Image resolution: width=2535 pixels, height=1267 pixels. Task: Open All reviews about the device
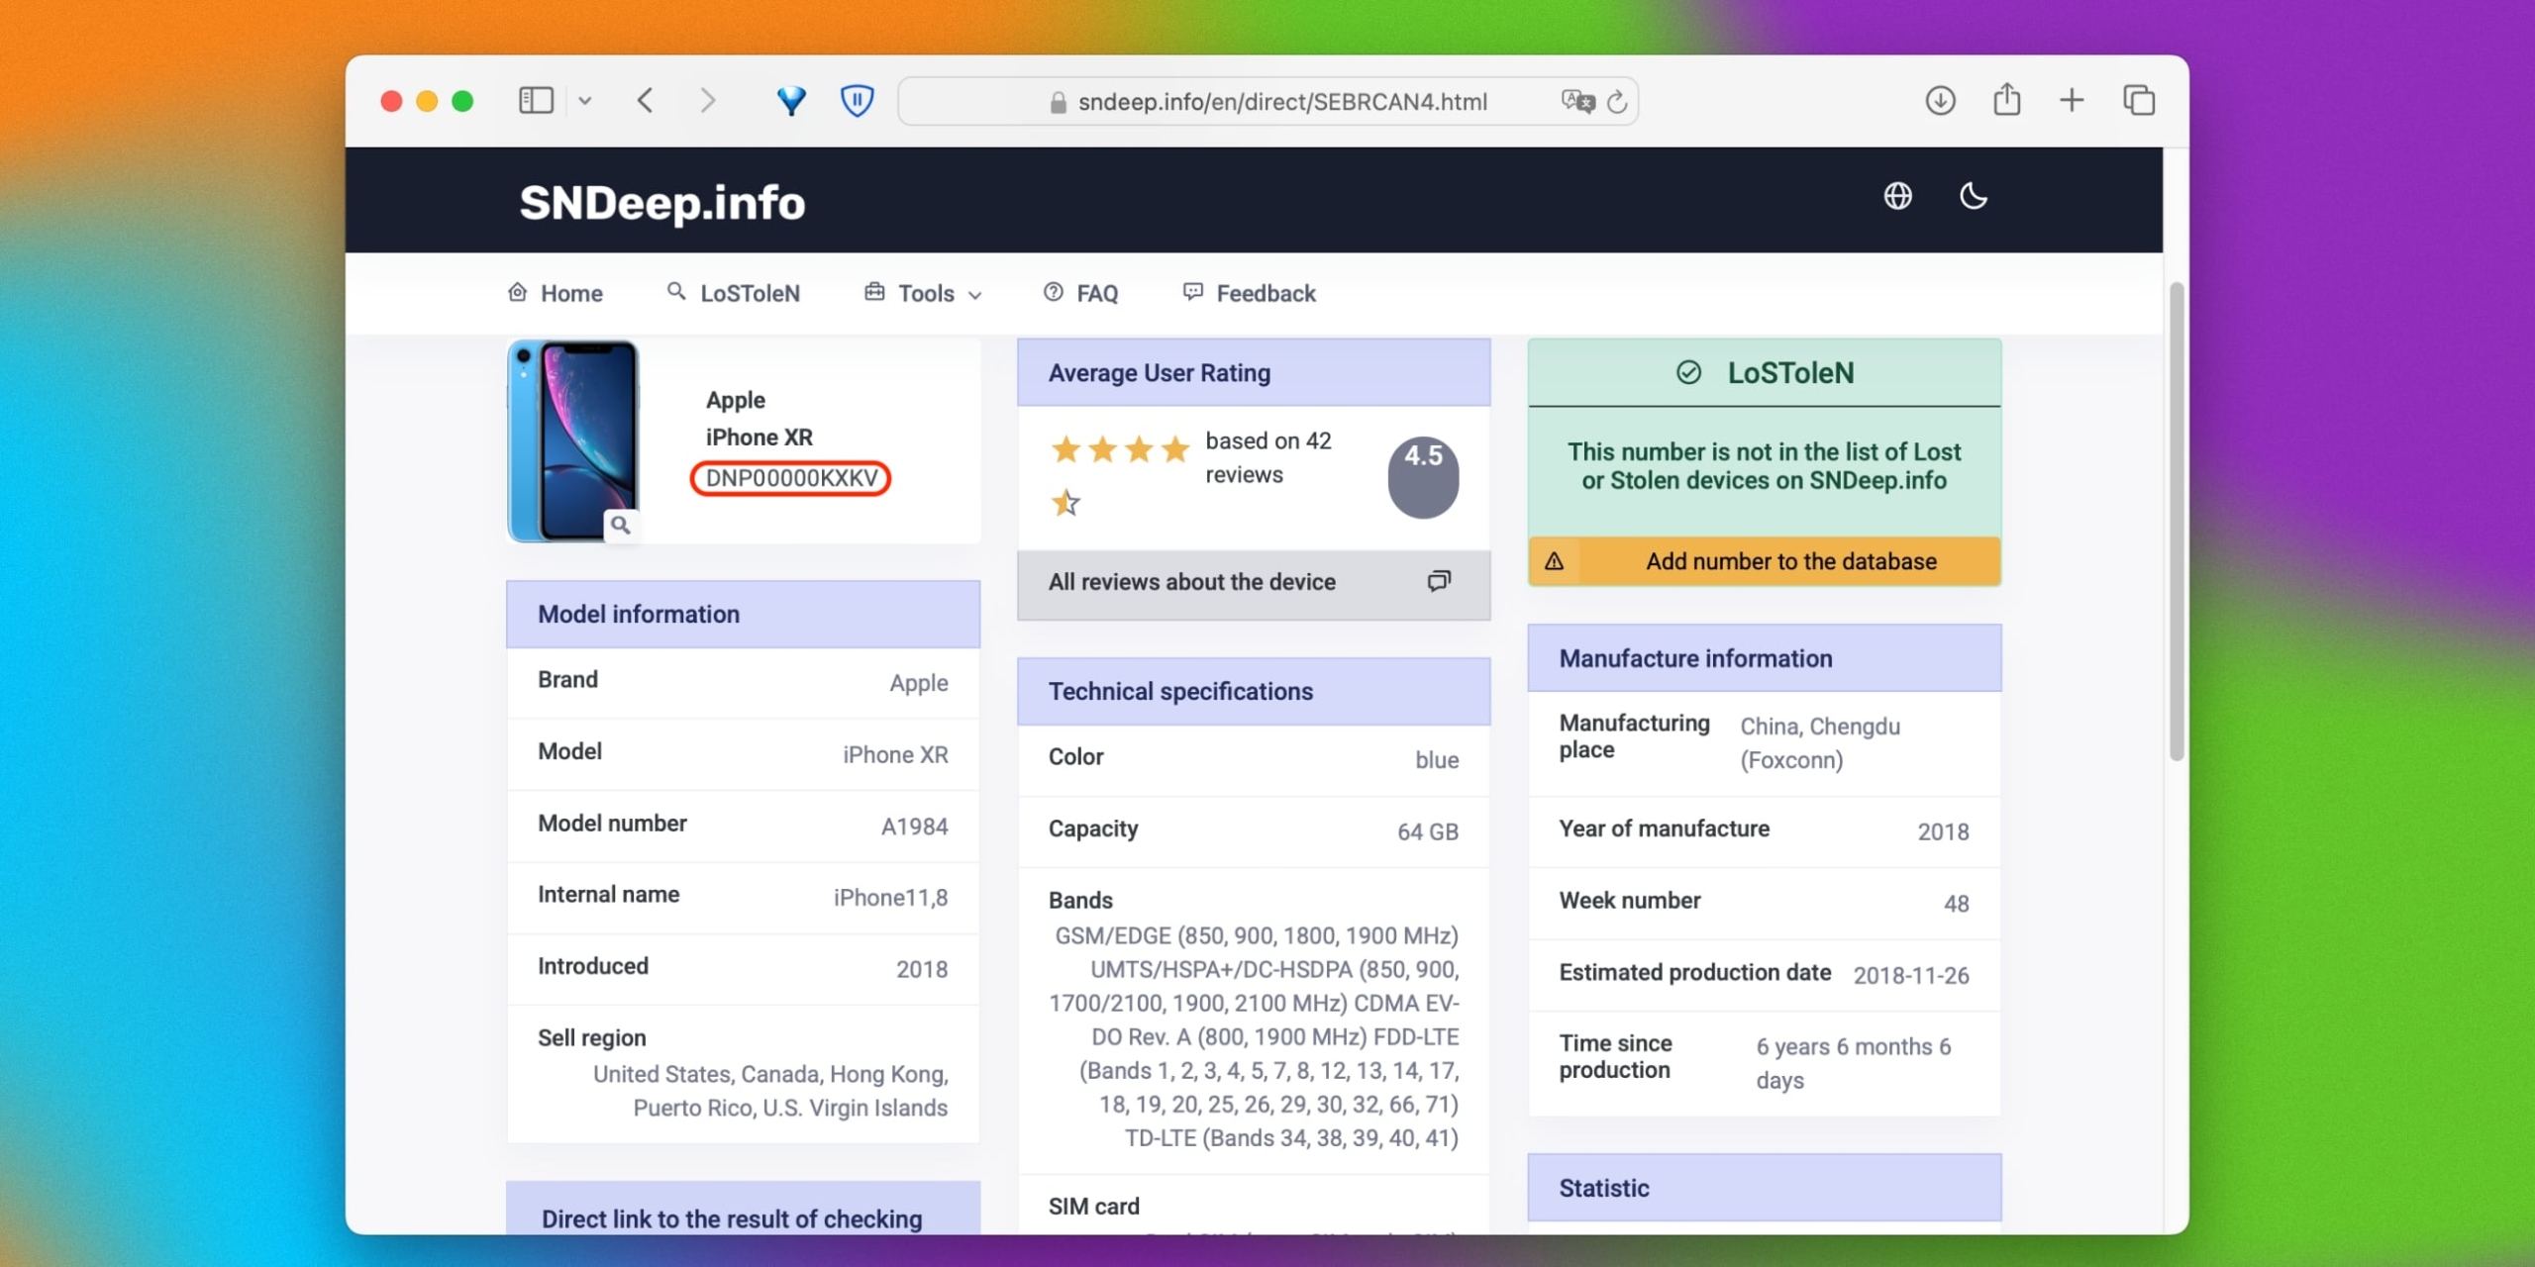coord(1254,583)
